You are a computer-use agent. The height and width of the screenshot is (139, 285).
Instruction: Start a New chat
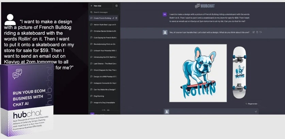tap(101, 6)
